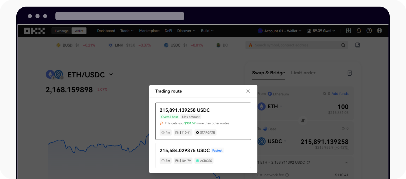Viewport: 406px width, 179px height.
Task: Open the help question mark icon
Action: click(x=369, y=31)
